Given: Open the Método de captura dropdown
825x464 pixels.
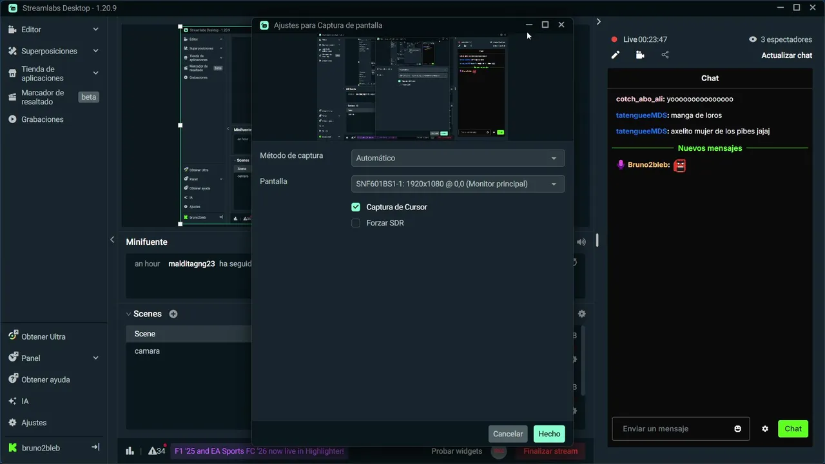Looking at the screenshot, I should click(x=458, y=158).
